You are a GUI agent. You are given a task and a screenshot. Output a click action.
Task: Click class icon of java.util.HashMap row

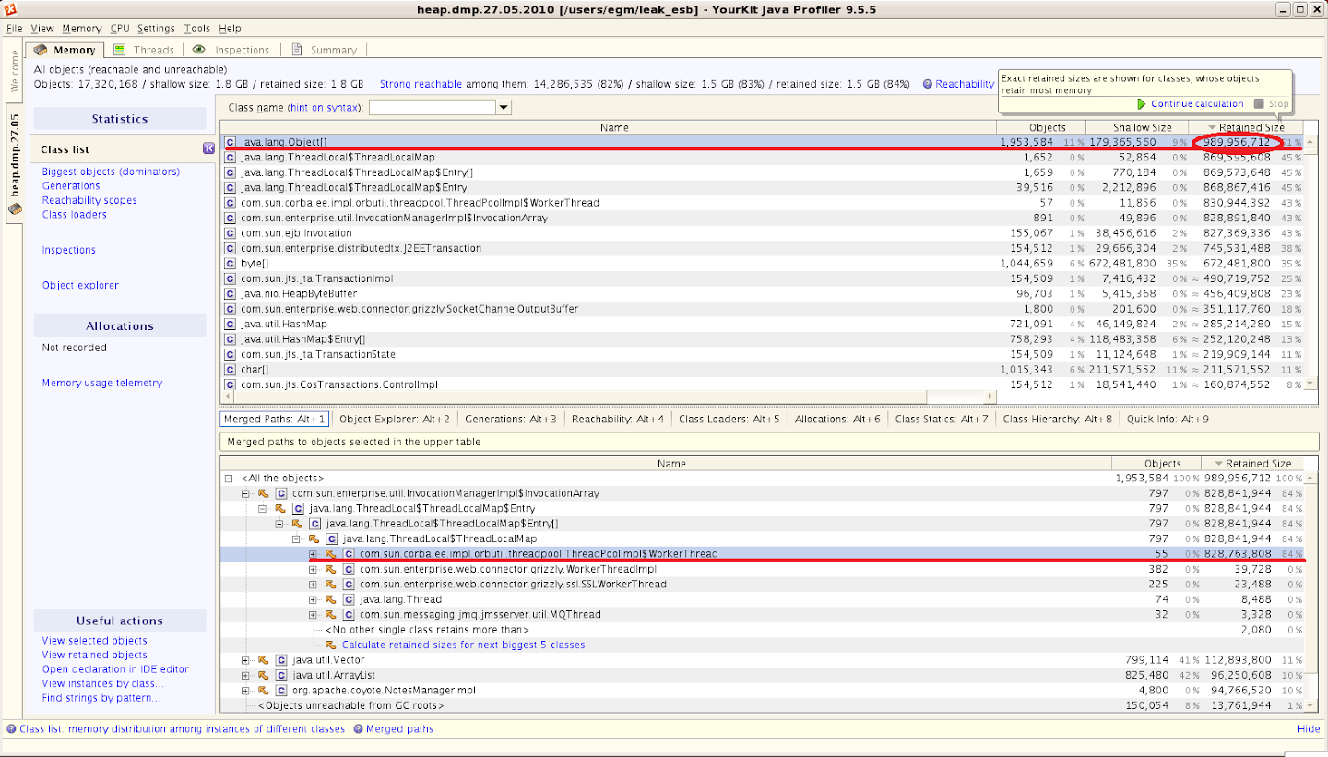(231, 324)
